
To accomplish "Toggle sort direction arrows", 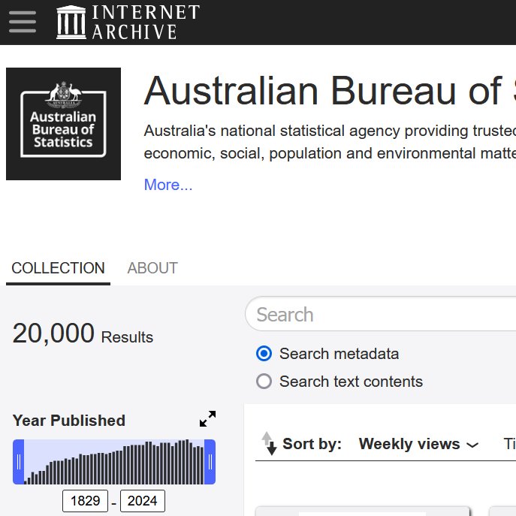I will tap(269, 444).
